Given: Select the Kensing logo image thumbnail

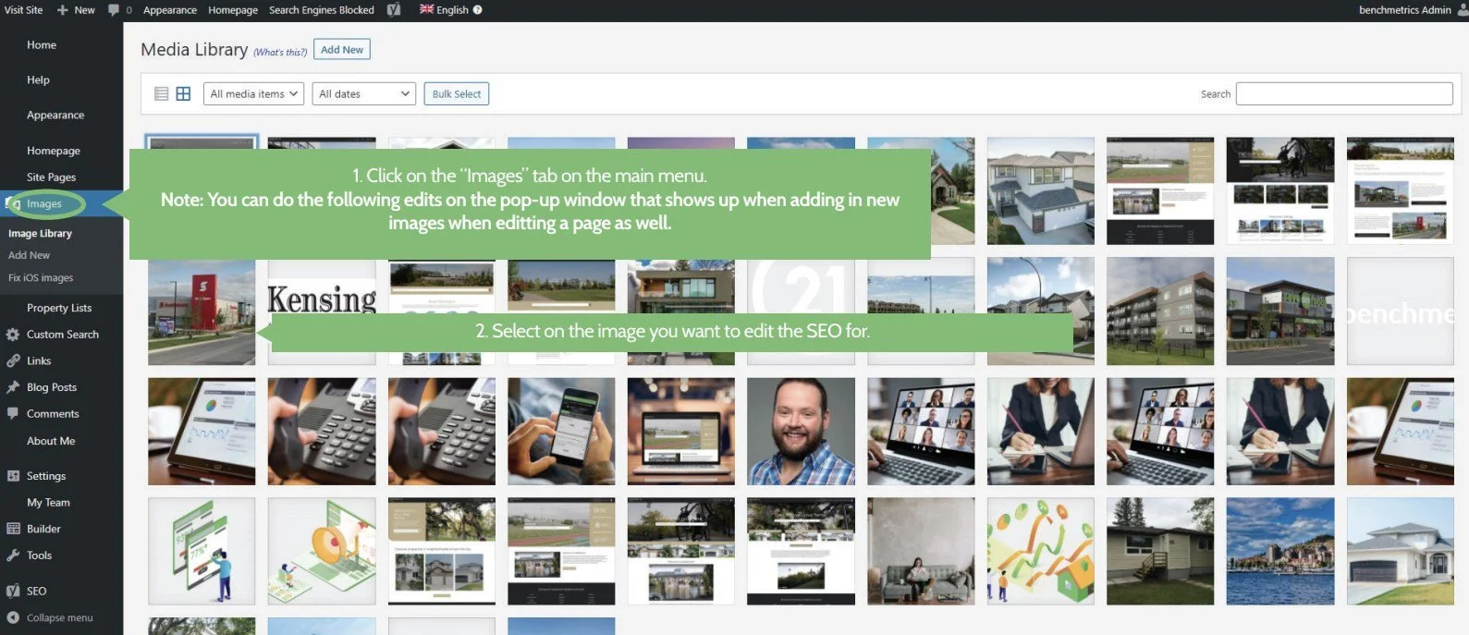Looking at the screenshot, I should click(322, 311).
